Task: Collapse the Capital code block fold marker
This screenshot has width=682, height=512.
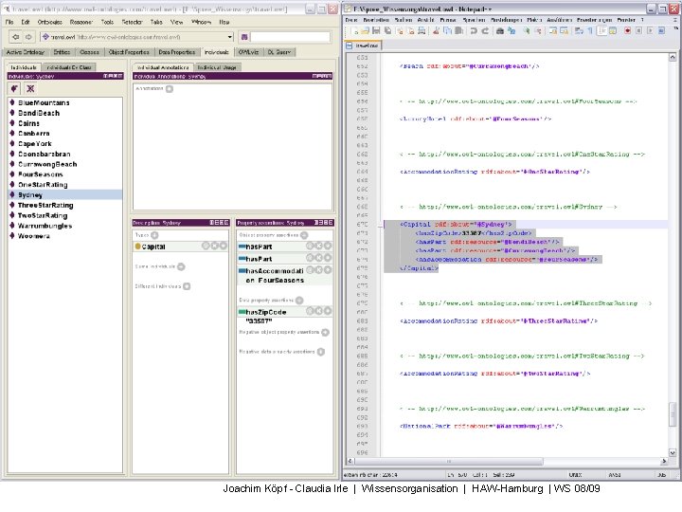Action: pos(380,225)
